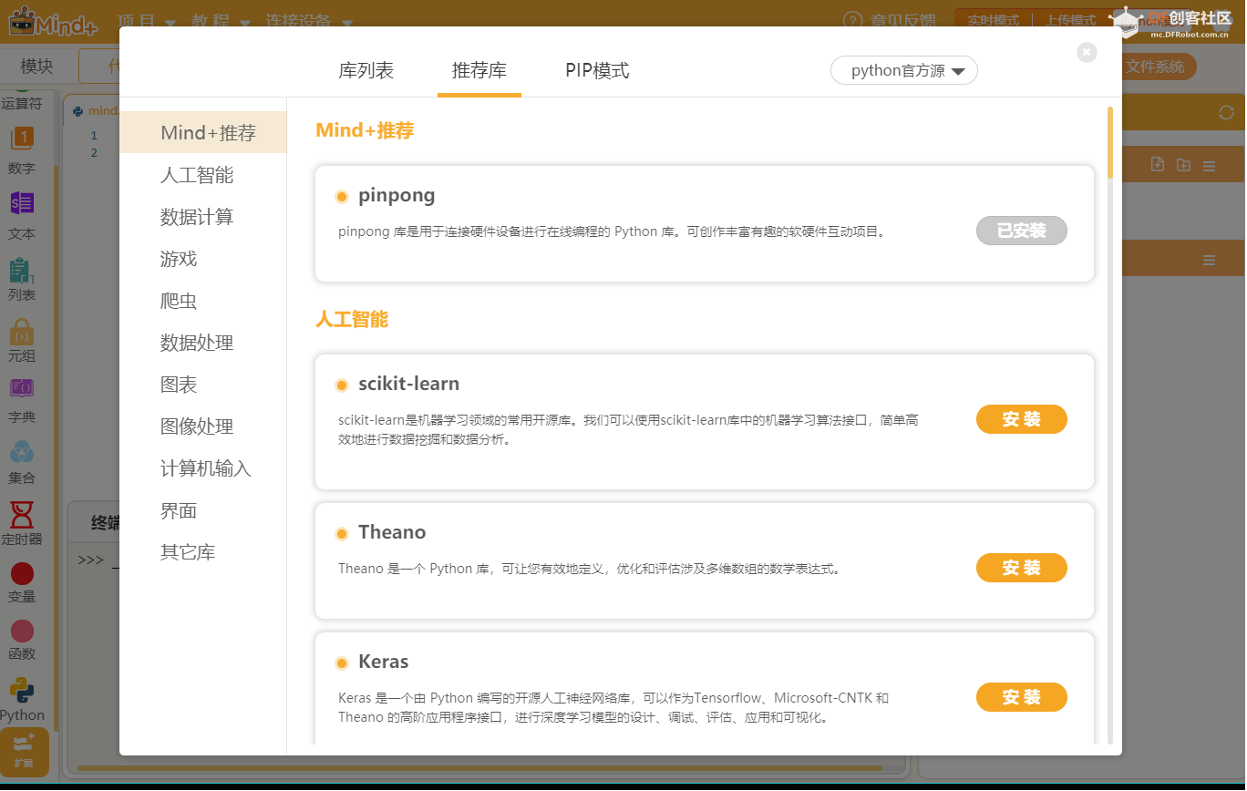The image size is (1247, 791).
Task: Click the 意见反馈 help icon
Action: point(852,20)
